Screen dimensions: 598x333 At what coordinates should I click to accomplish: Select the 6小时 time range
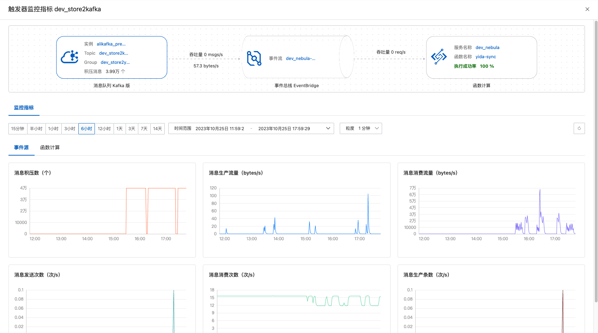86,129
